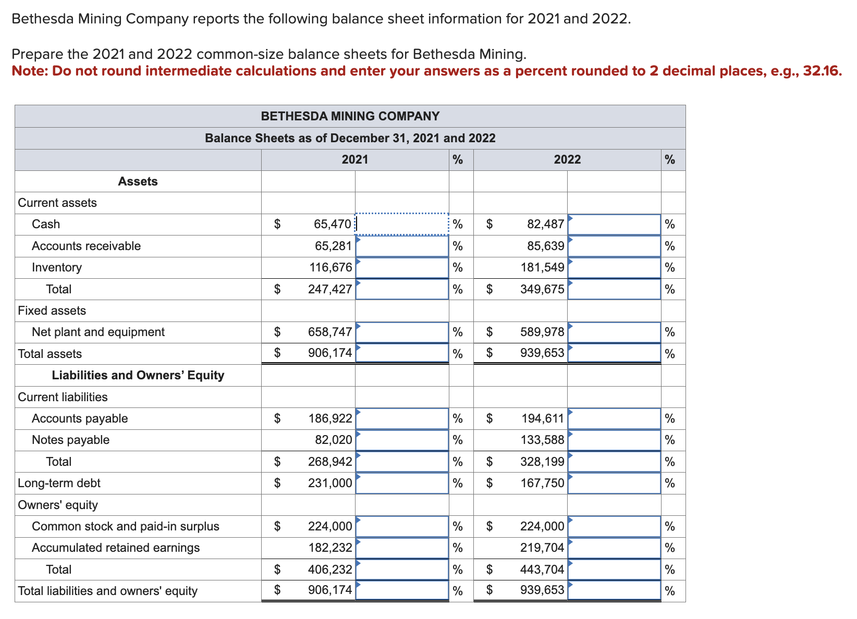Click the 2021 Accounts payable percent field
Viewport: 857px width, 619px height.
point(402,418)
